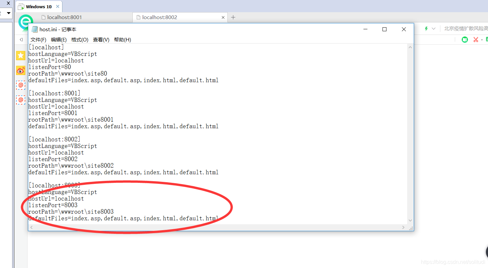Click the browser search box with 北京疫情 text
Image resolution: width=488 pixels, height=268 pixels.
pyautogui.click(x=466, y=29)
